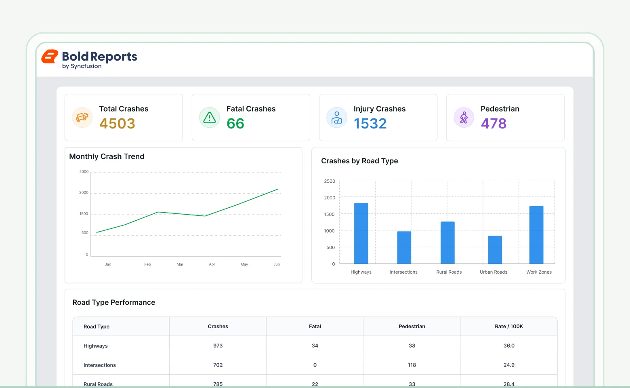Click the Injury Crashes value 1532
The image size is (630, 388).
click(370, 123)
